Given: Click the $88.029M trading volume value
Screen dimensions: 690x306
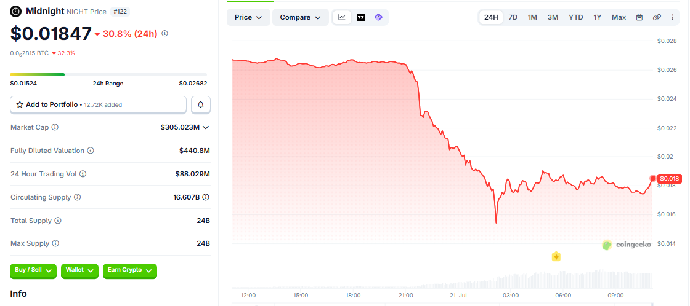Looking at the screenshot, I should point(193,174).
